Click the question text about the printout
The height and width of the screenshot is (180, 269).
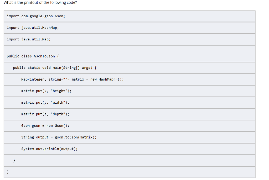pos(40,3)
